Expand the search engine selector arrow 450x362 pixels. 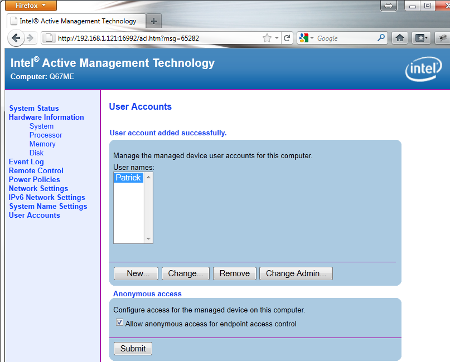[312, 38]
